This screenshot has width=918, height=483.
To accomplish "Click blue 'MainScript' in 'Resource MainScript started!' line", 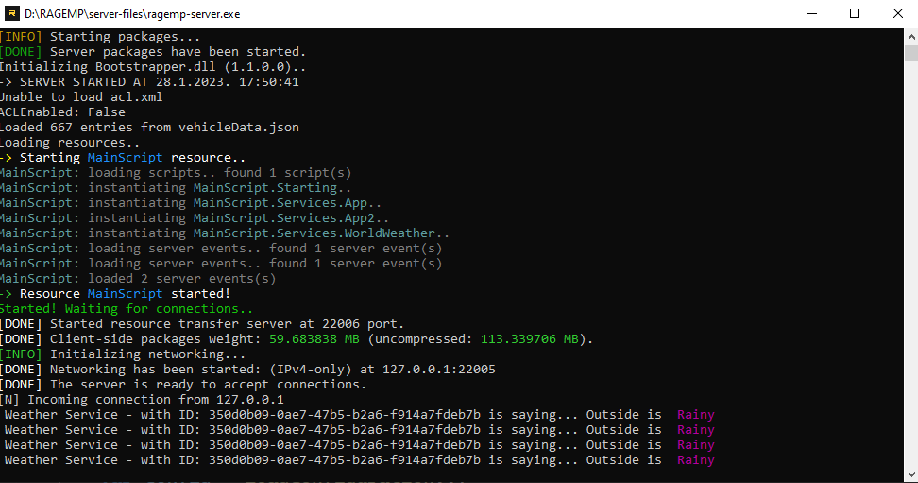I will click(126, 294).
